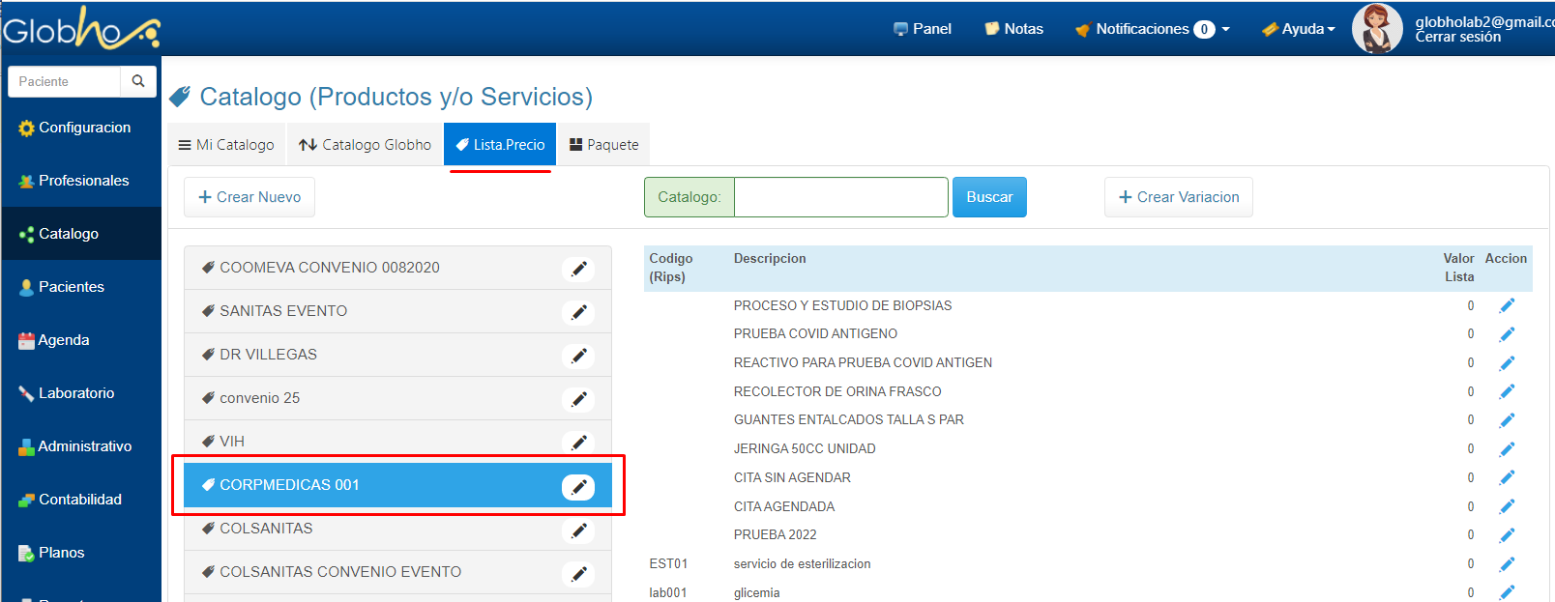Click the Cerrar sesión link
This screenshot has height=602, width=1555.
tap(1457, 38)
